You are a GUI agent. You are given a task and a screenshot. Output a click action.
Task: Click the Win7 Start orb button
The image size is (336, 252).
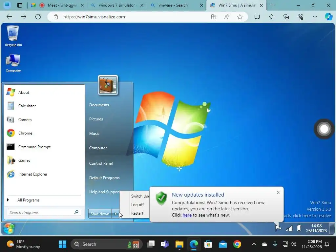[x=9, y=228]
